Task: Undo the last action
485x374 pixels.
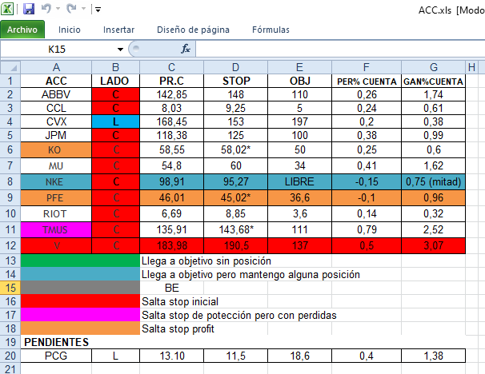Action: pos(46,9)
